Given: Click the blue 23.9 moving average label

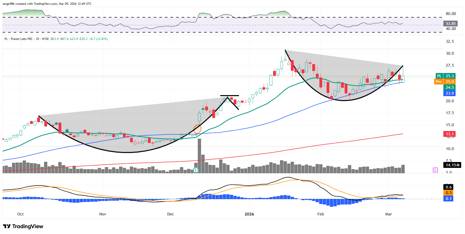Looking at the screenshot, I should pyautogui.click(x=449, y=93).
